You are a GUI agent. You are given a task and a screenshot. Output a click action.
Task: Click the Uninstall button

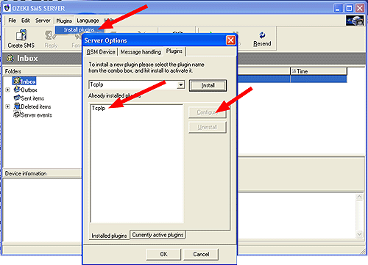(208, 127)
